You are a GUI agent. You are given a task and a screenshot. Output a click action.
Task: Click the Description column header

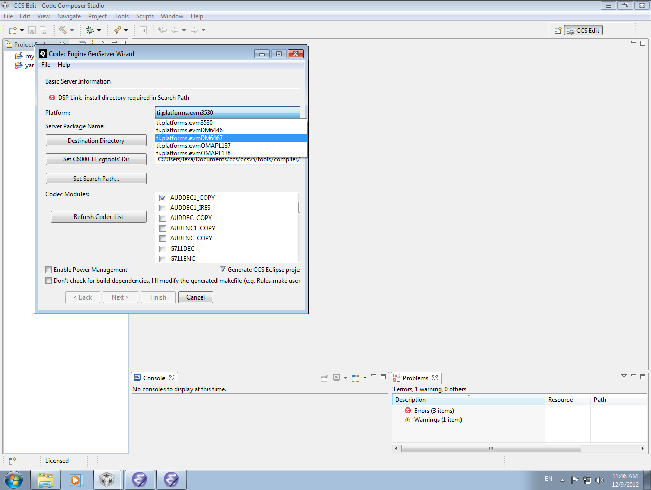pos(468,400)
